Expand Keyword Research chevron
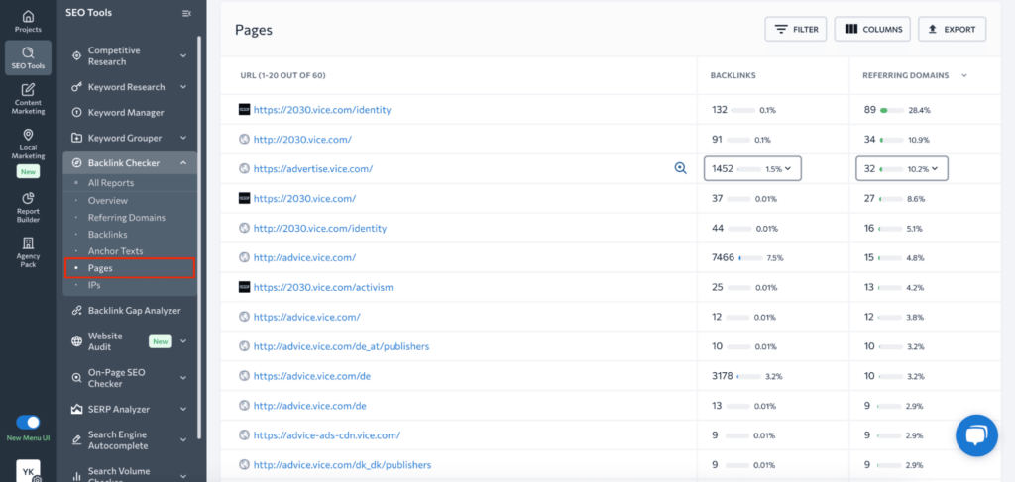 pyautogui.click(x=183, y=87)
